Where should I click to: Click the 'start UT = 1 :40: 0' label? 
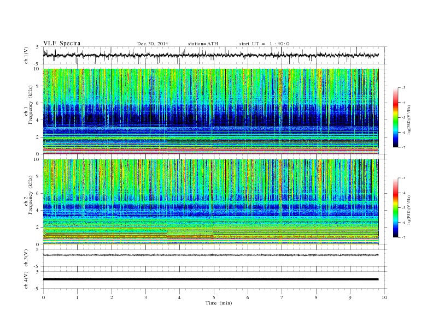(264, 44)
